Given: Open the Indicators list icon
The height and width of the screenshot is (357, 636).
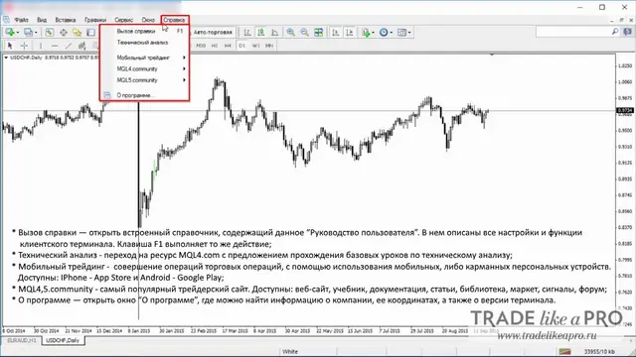Looking at the screenshot, I should coord(366,33).
